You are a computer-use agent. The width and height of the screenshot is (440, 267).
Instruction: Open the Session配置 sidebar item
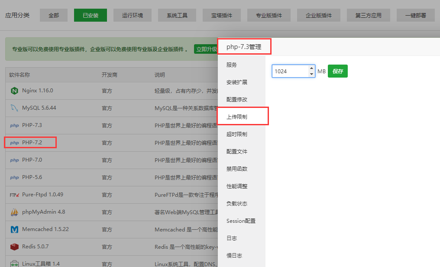(x=241, y=221)
